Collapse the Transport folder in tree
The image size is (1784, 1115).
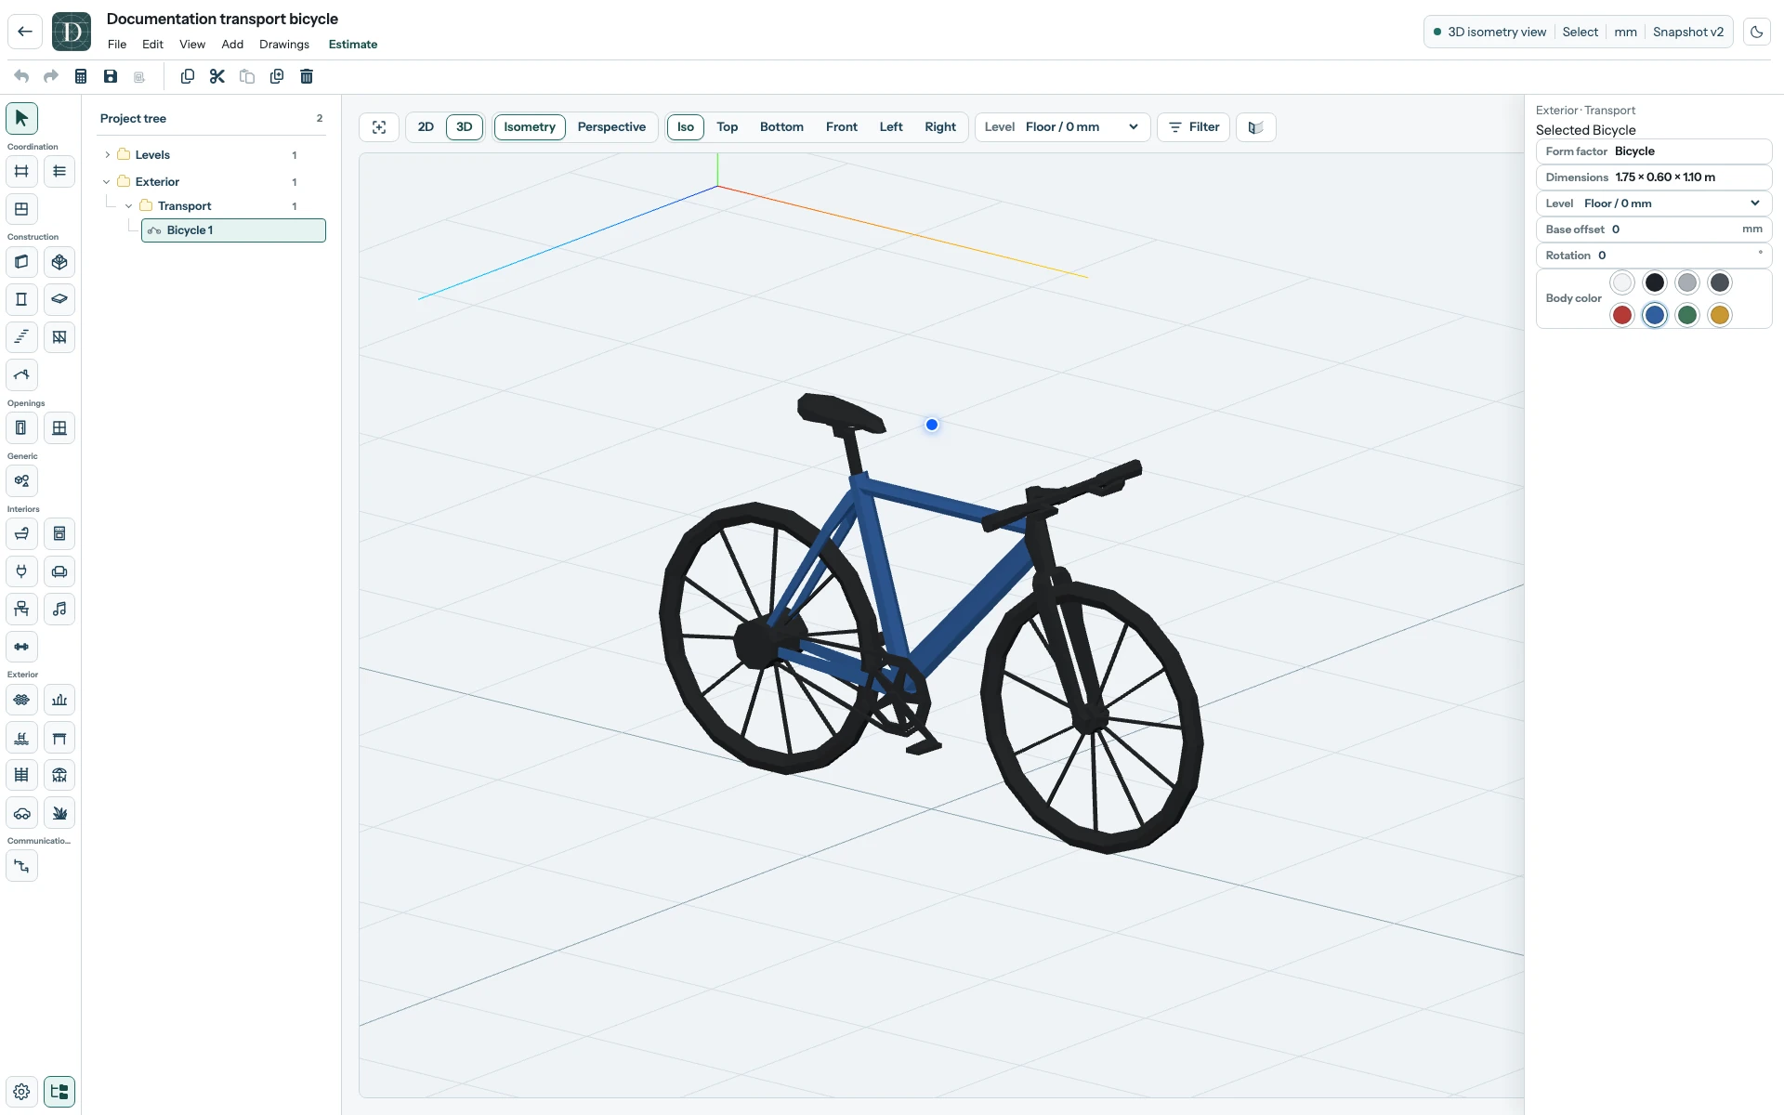coord(128,206)
